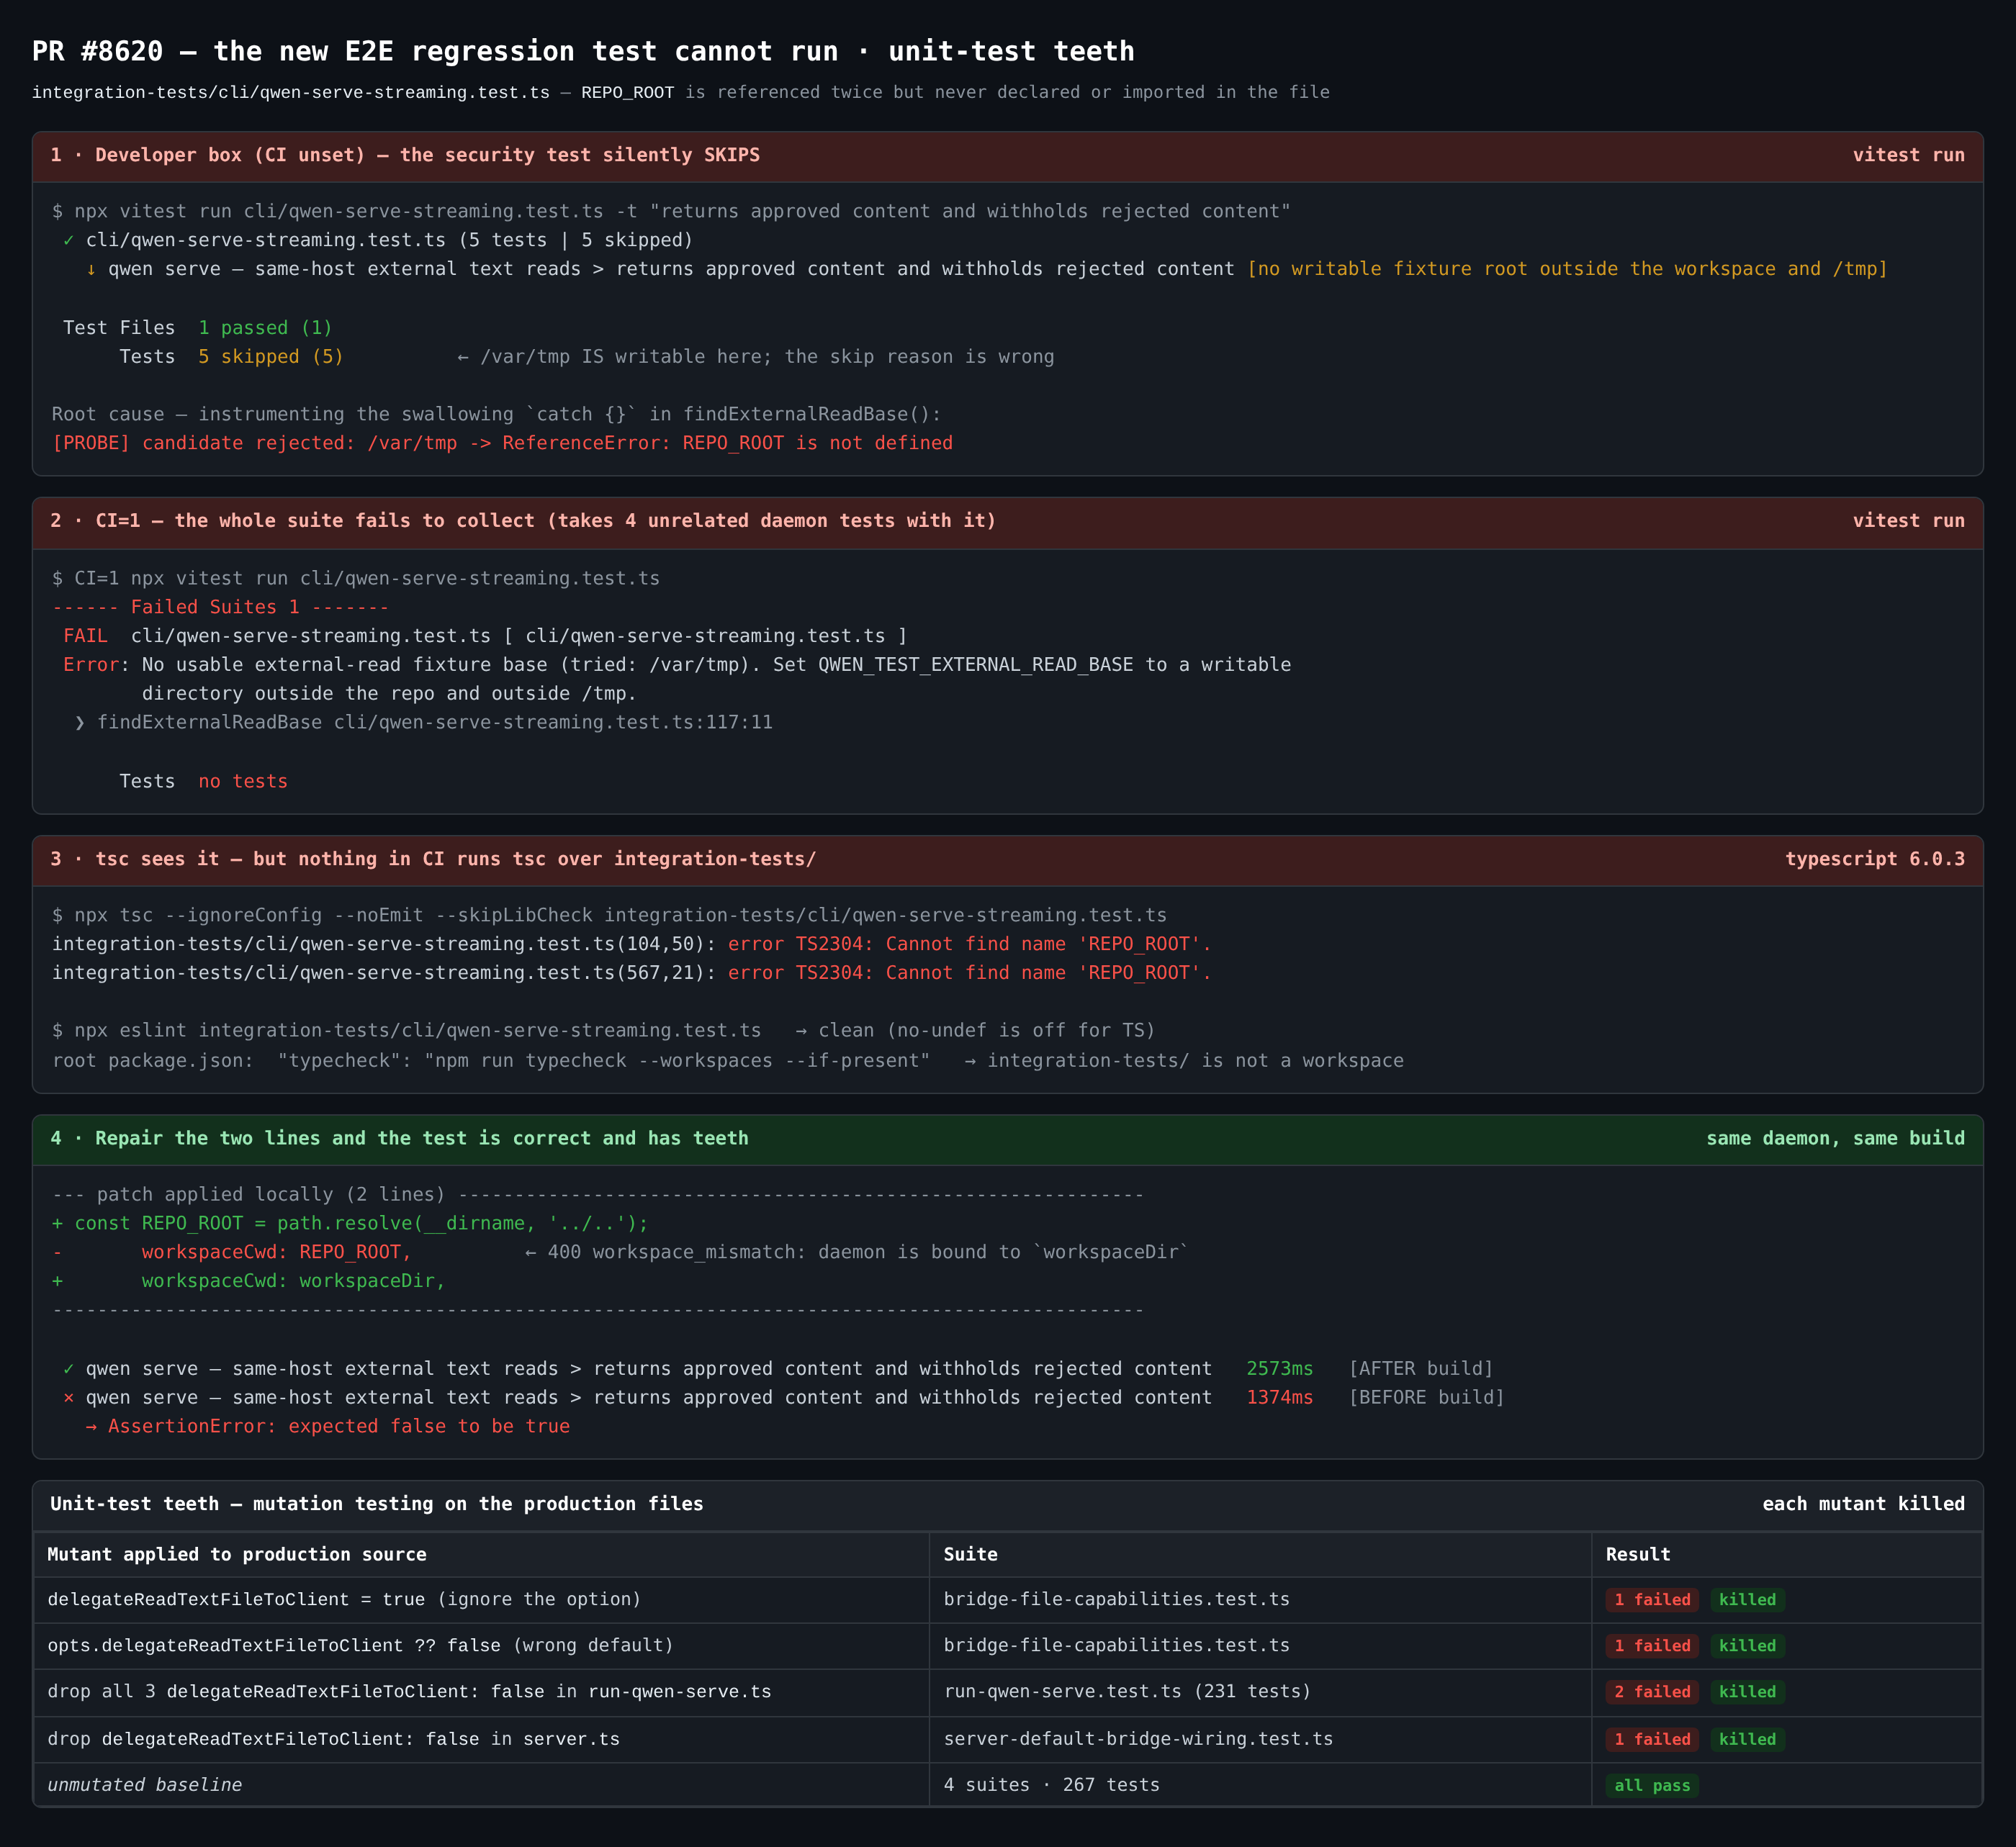Click the command '$ CI=1 npx vitest run cli/qwen-serve-streaming.test.ts'
Image resolution: width=2016 pixels, height=1847 pixels.
tap(356, 579)
